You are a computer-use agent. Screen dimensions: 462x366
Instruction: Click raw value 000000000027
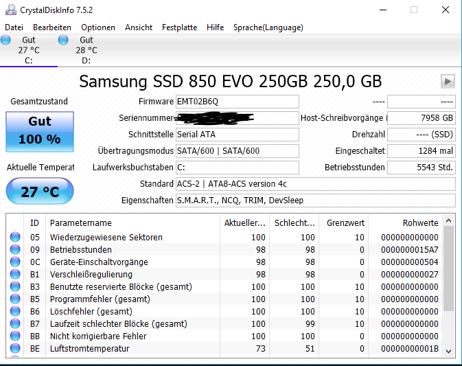pyautogui.click(x=410, y=275)
